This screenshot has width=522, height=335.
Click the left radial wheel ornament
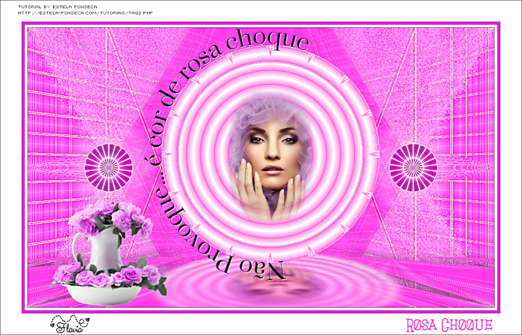click(x=109, y=167)
